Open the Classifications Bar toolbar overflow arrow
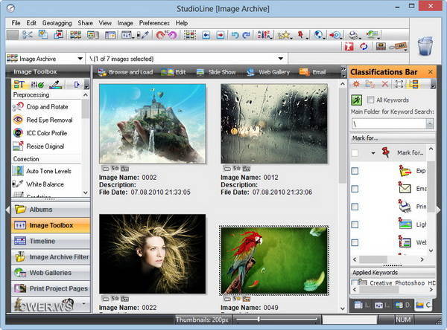447x330 pixels. point(433,85)
